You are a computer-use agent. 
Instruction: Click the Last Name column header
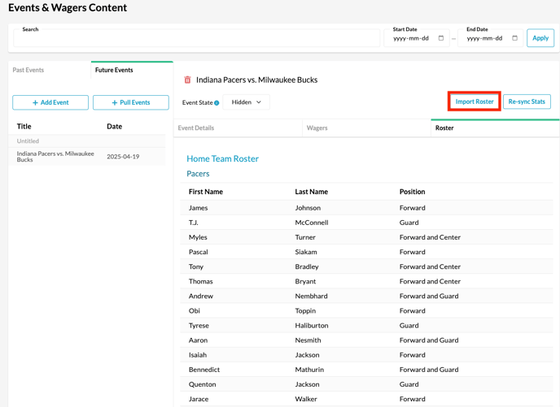[312, 192]
